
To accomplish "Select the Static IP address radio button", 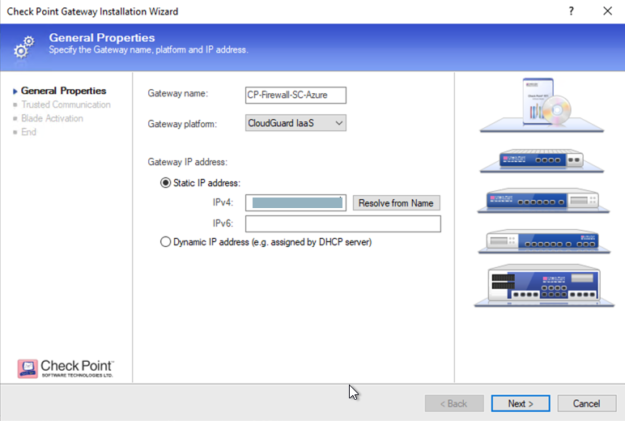I will (x=166, y=183).
